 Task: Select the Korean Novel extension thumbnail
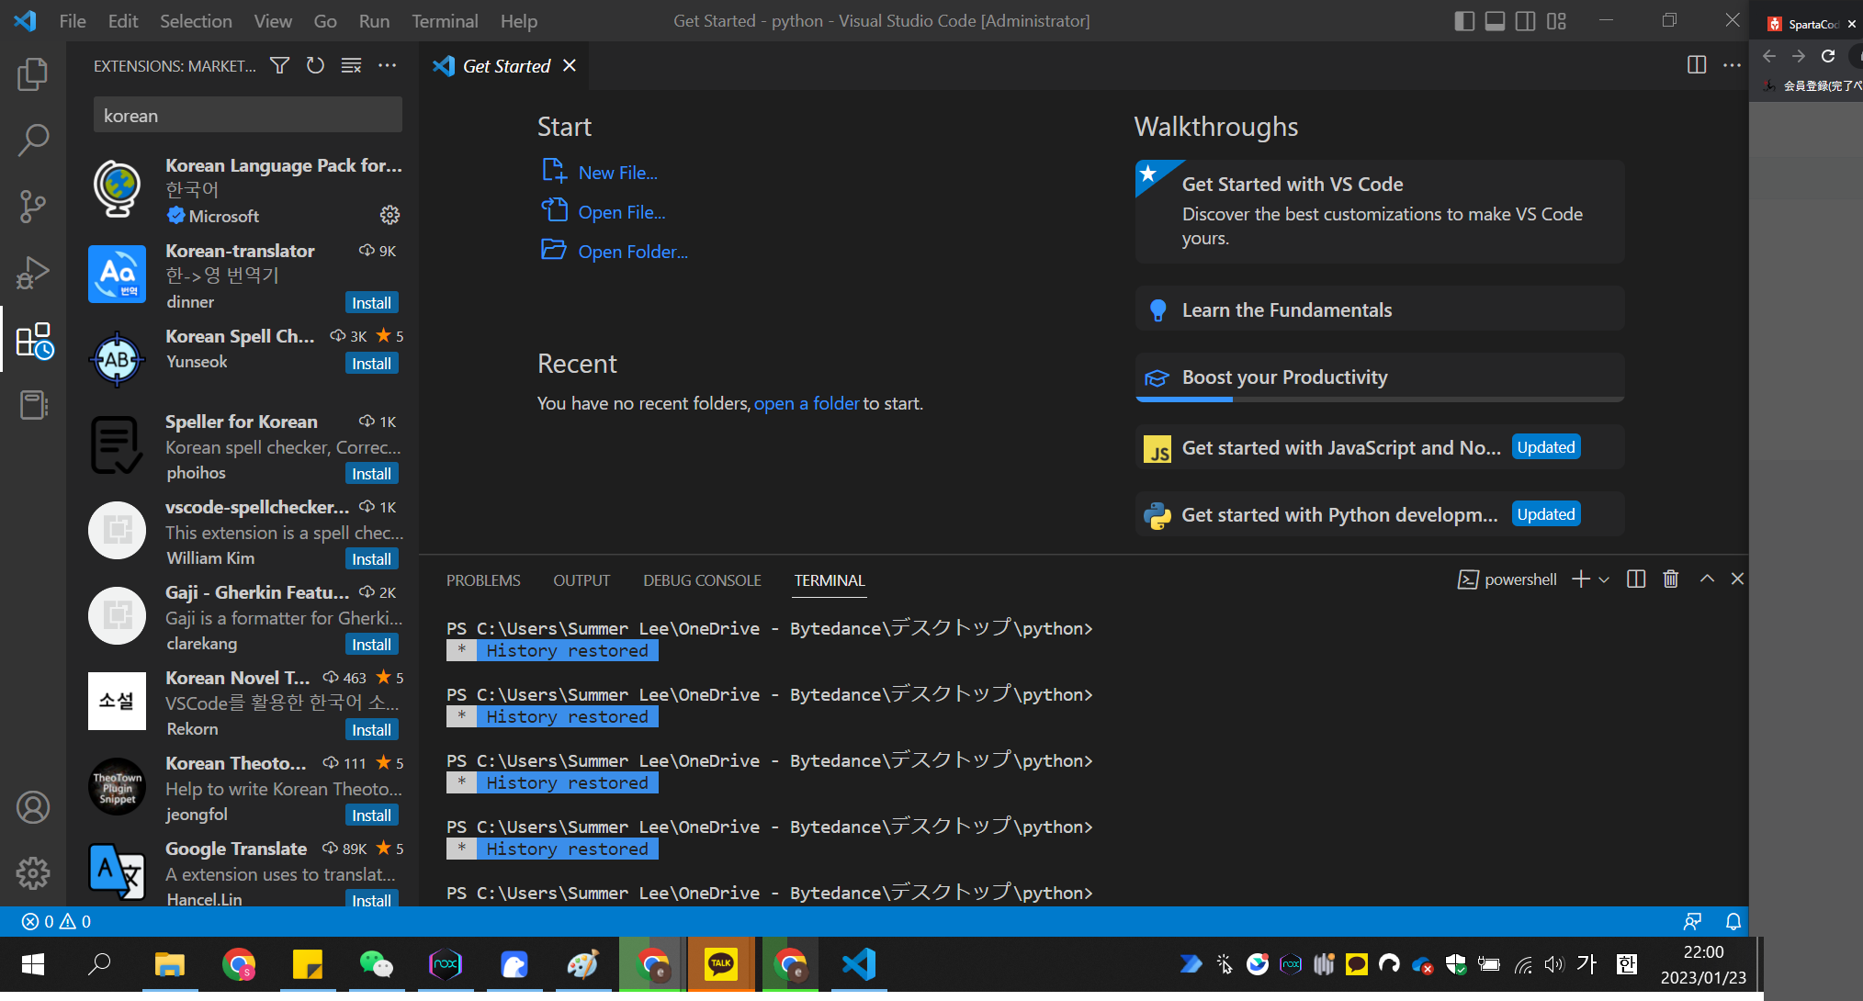click(117, 701)
